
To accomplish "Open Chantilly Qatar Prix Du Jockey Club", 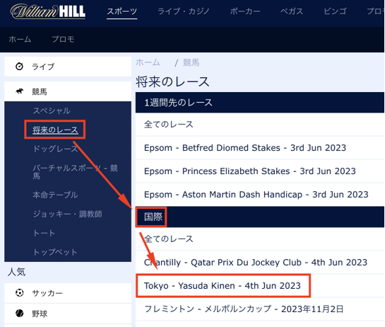I will pos(256,263).
